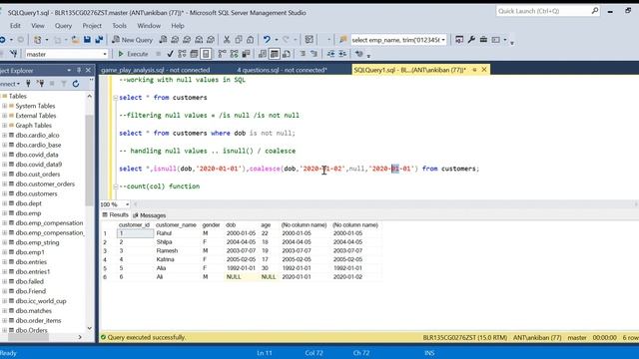
Task: Cut selected text with scissors icon
Action: pyautogui.click(x=227, y=40)
